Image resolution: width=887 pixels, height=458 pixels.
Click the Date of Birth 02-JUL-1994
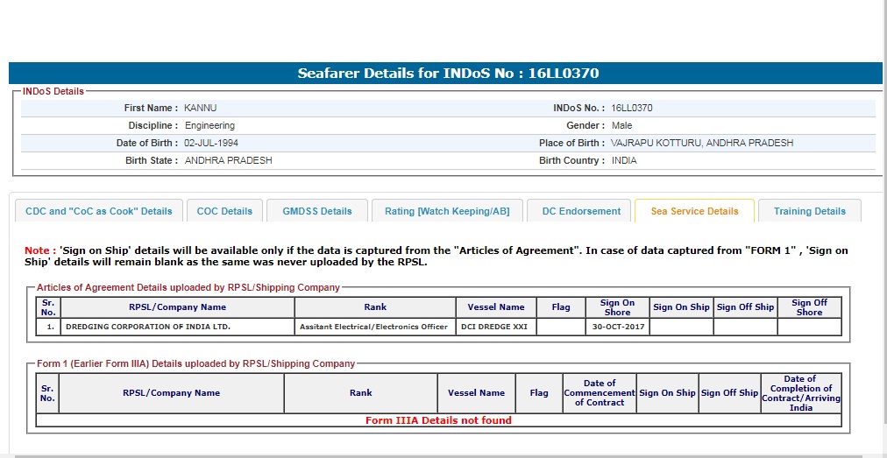pos(211,143)
